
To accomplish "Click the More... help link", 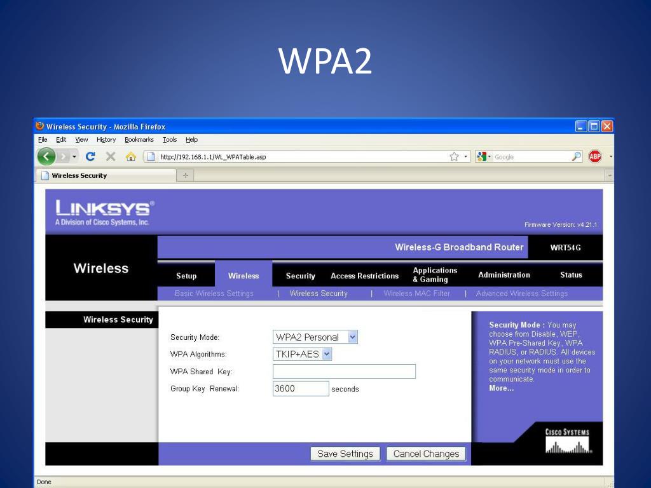I will tap(501, 388).
